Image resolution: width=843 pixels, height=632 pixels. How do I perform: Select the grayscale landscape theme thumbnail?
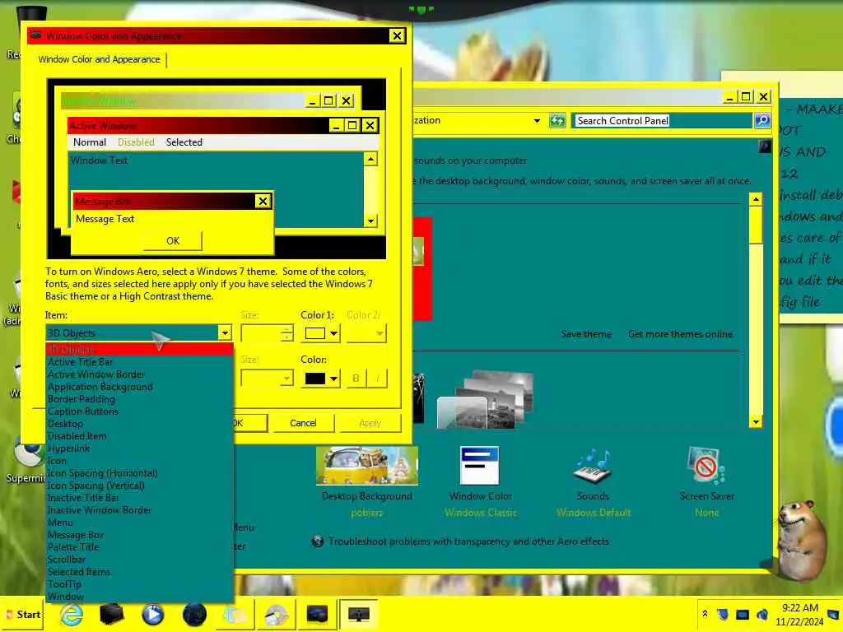click(486, 400)
